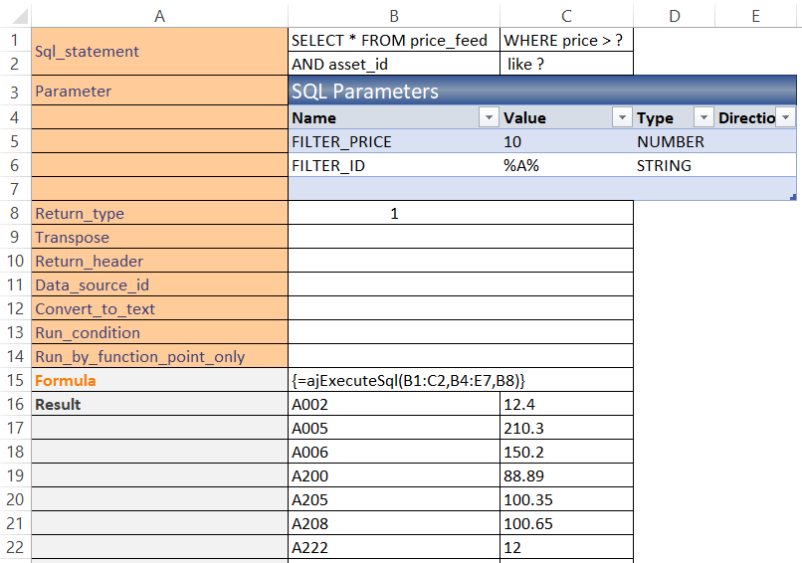The height and width of the screenshot is (563, 802).
Task: Open the Direction column filter dropdown
Action: click(786, 117)
